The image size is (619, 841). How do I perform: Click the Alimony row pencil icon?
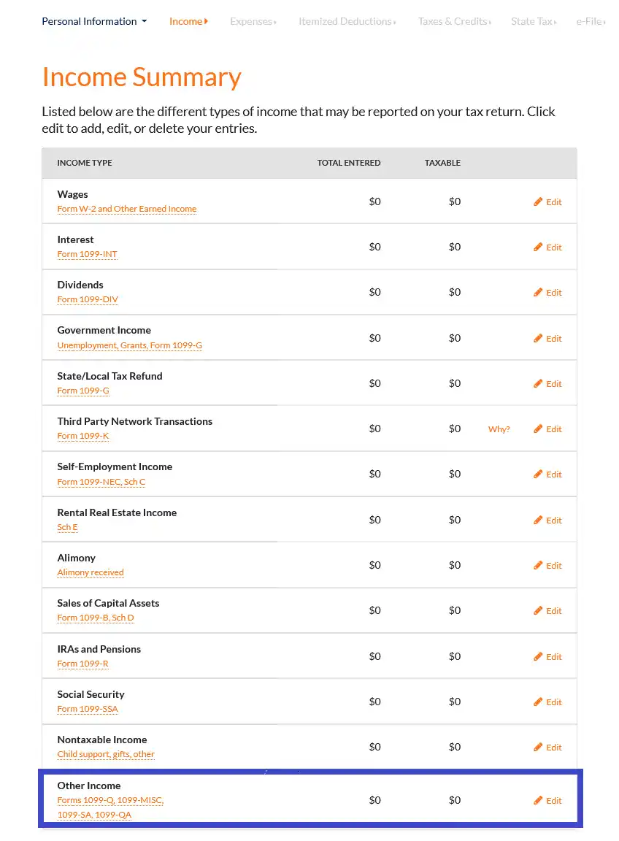point(538,566)
